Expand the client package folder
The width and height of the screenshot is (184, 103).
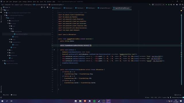click(9, 26)
